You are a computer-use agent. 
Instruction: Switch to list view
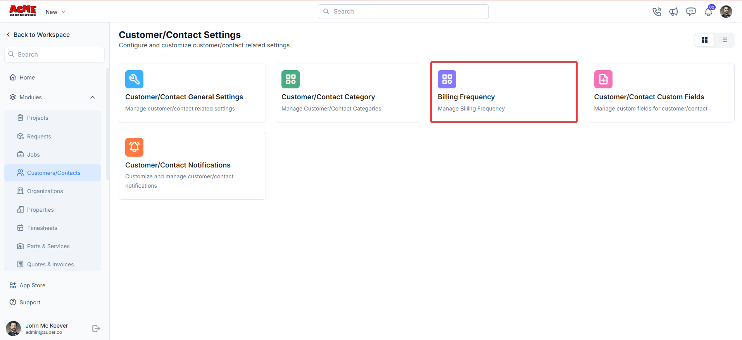tap(724, 40)
